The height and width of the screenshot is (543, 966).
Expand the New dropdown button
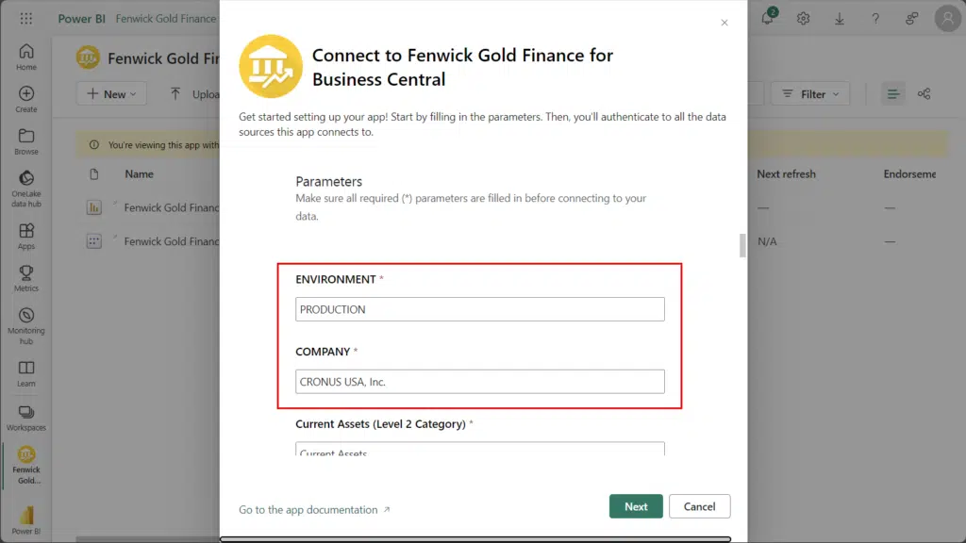111,93
